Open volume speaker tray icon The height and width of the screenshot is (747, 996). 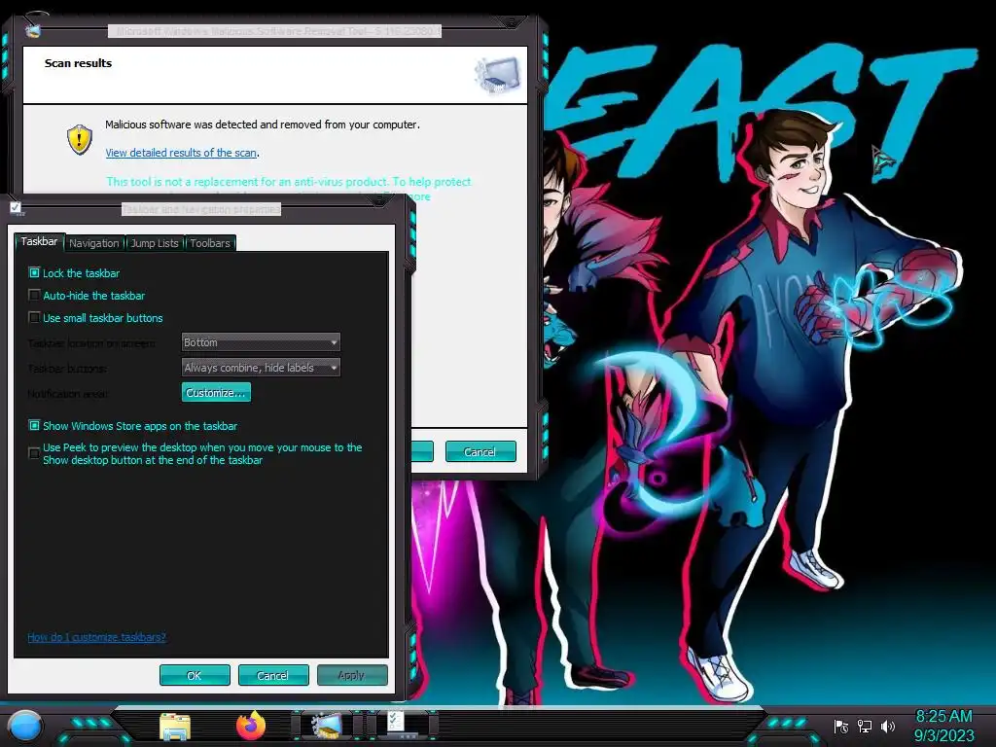click(887, 726)
